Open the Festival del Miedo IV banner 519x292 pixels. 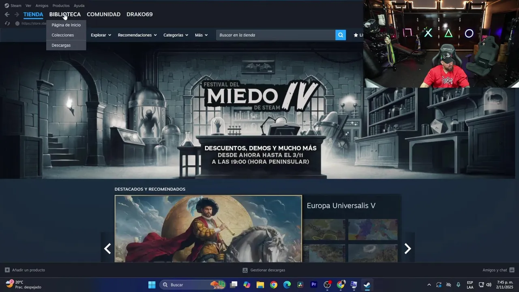coord(257,110)
